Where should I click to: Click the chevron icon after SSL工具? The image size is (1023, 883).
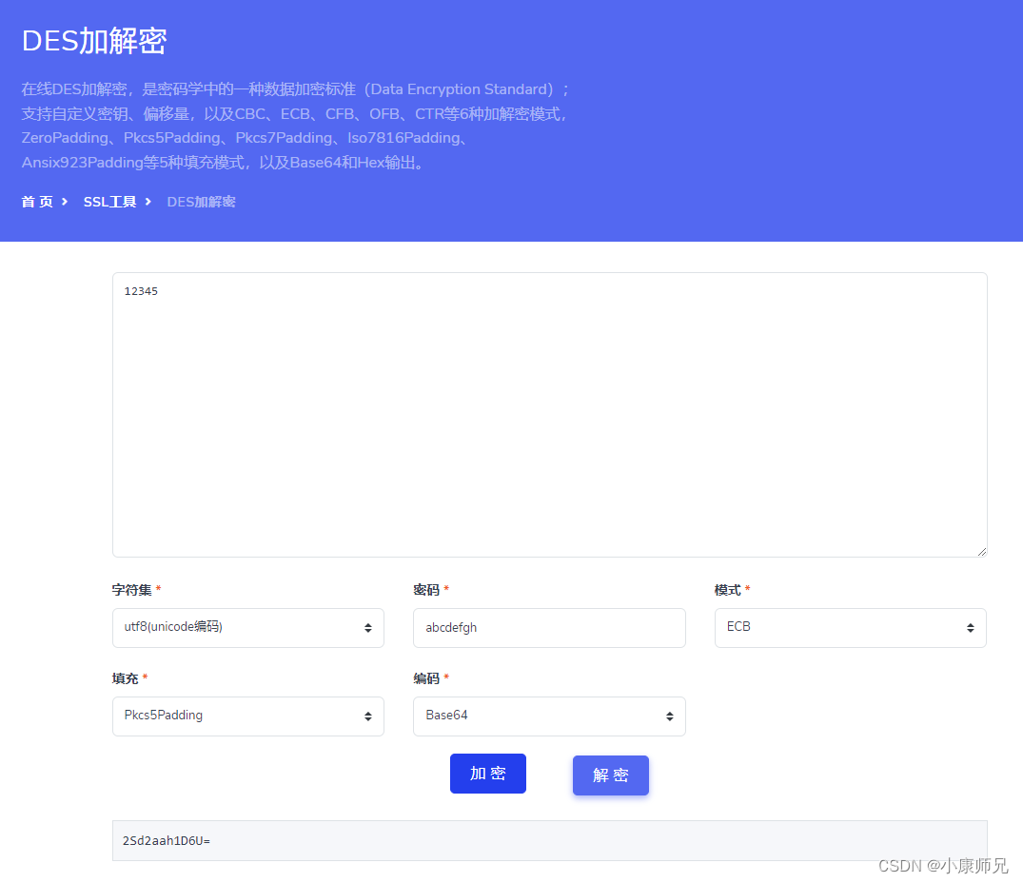[148, 202]
